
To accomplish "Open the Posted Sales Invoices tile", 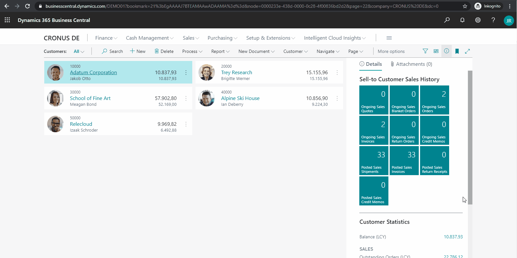I will 404,161.
